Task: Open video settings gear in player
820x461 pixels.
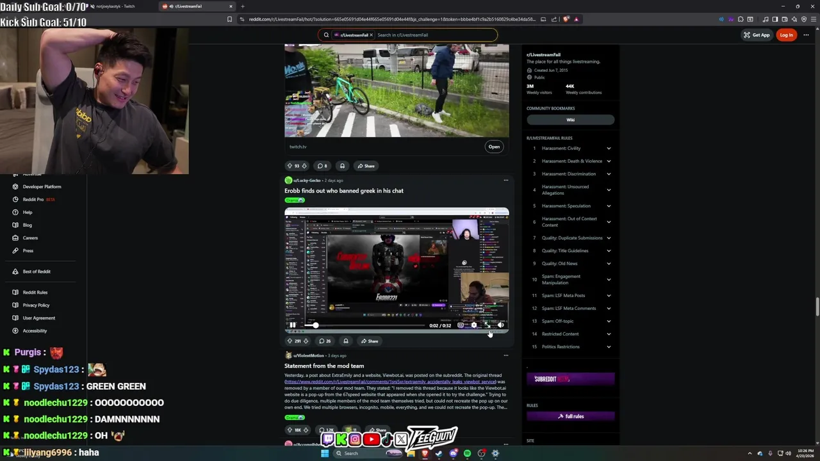Action: pyautogui.click(x=473, y=325)
